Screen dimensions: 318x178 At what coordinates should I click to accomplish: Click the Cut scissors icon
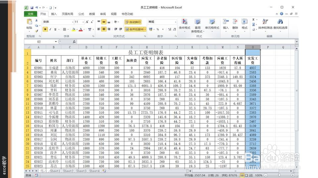tap(36, 20)
